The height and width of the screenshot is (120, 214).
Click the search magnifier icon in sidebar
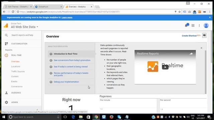(x=6, y=35)
